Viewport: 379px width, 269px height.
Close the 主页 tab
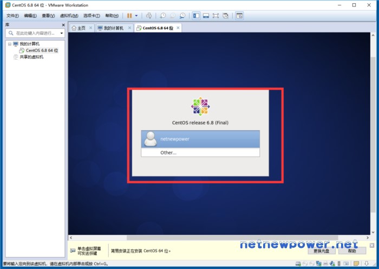[90, 28]
